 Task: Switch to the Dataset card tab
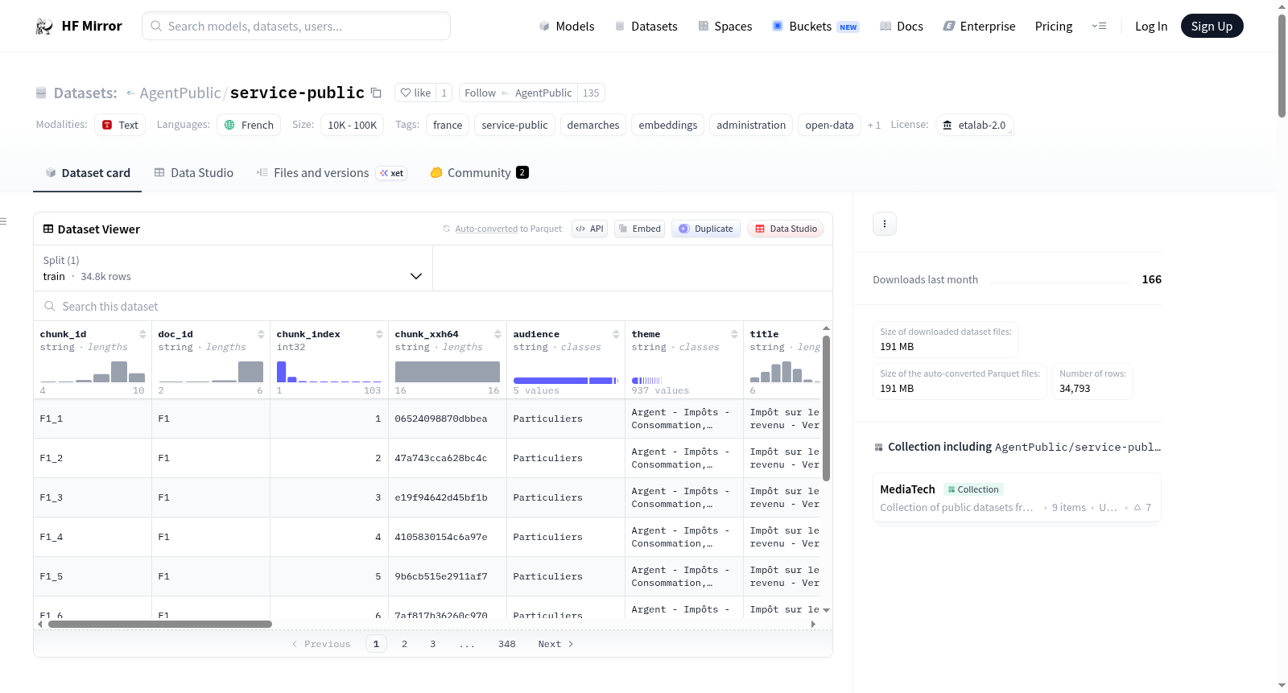88,172
